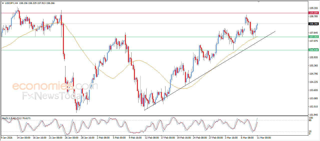Click the 26 Jan 00:00 time axis label
Image resolution: width=320 pixels, height=141 pixels.
coord(71,137)
